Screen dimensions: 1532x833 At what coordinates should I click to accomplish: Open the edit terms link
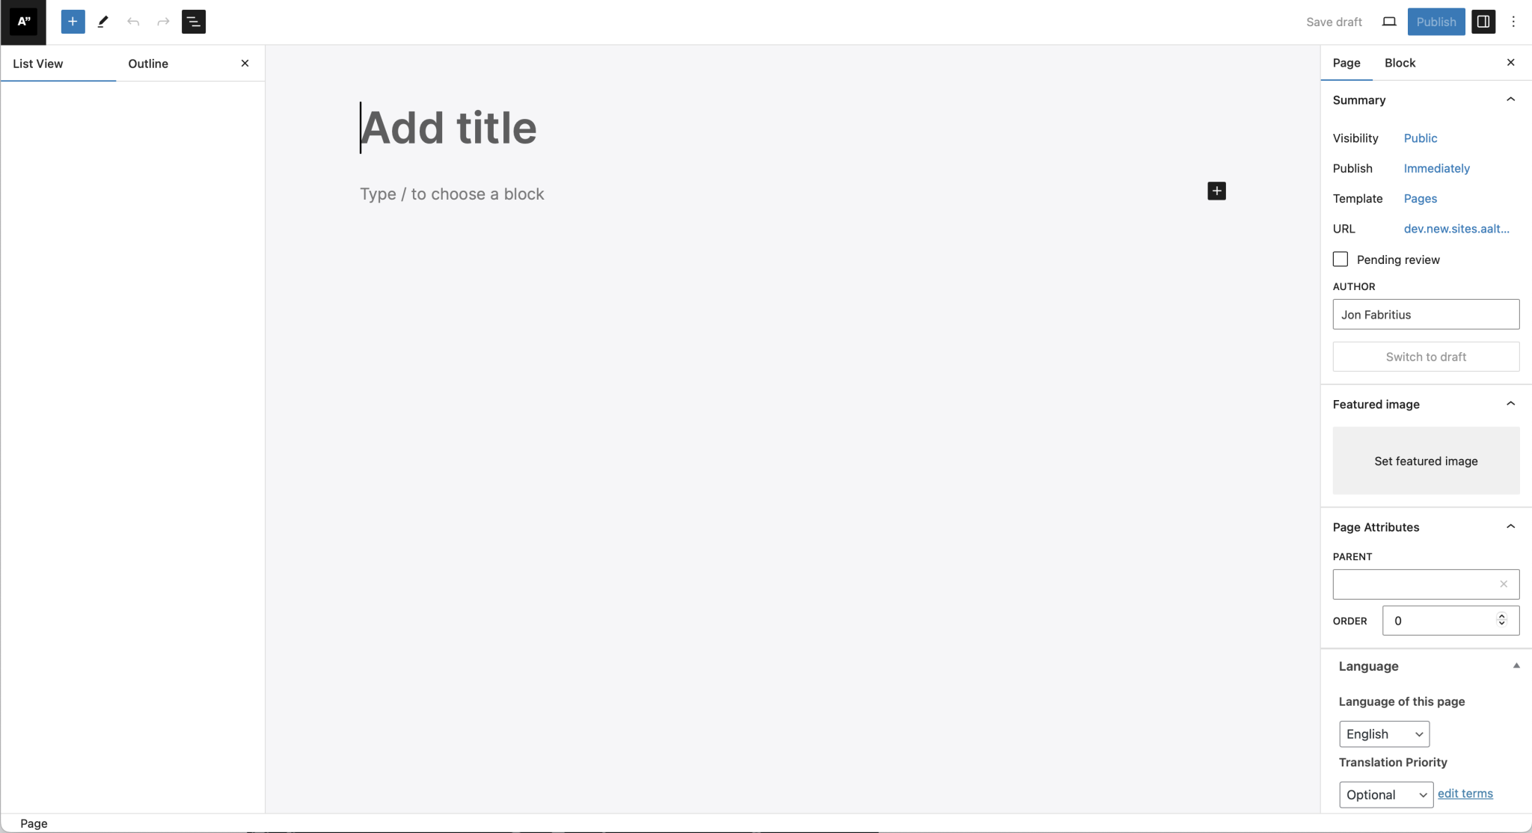click(x=1465, y=793)
